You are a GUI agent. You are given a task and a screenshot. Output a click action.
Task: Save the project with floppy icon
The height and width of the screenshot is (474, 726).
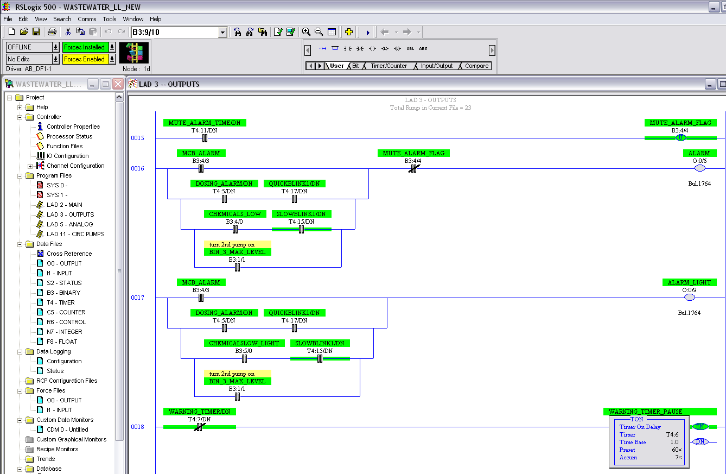[36, 32]
